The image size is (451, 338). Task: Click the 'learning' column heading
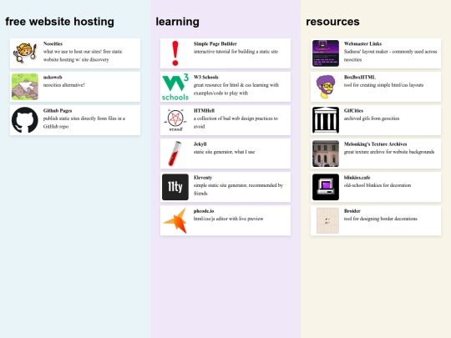(177, 22)
